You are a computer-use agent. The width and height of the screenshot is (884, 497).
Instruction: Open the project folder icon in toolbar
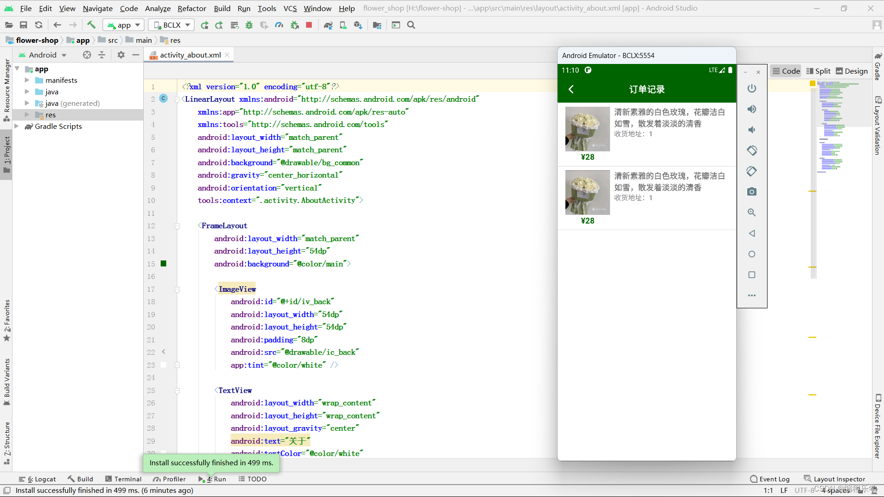(x=9, y=25)
